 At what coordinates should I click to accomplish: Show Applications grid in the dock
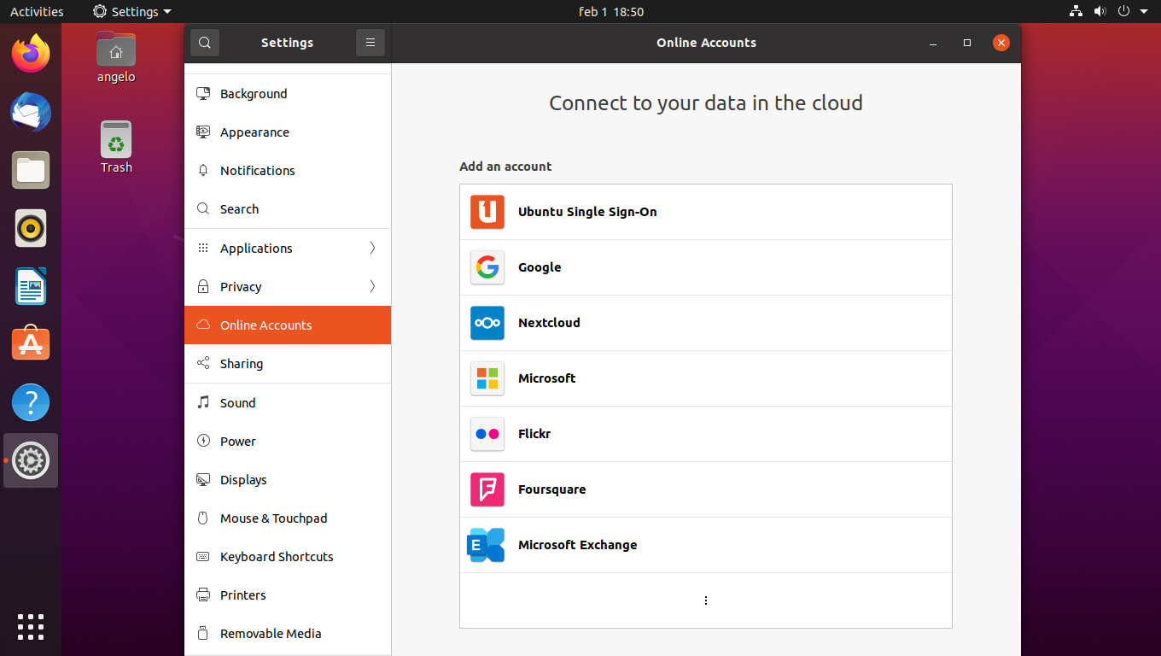[31, 627]
